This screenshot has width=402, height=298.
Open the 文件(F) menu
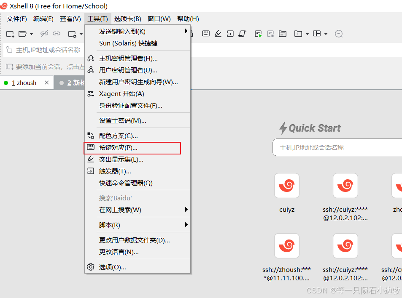tap(17, 19)
